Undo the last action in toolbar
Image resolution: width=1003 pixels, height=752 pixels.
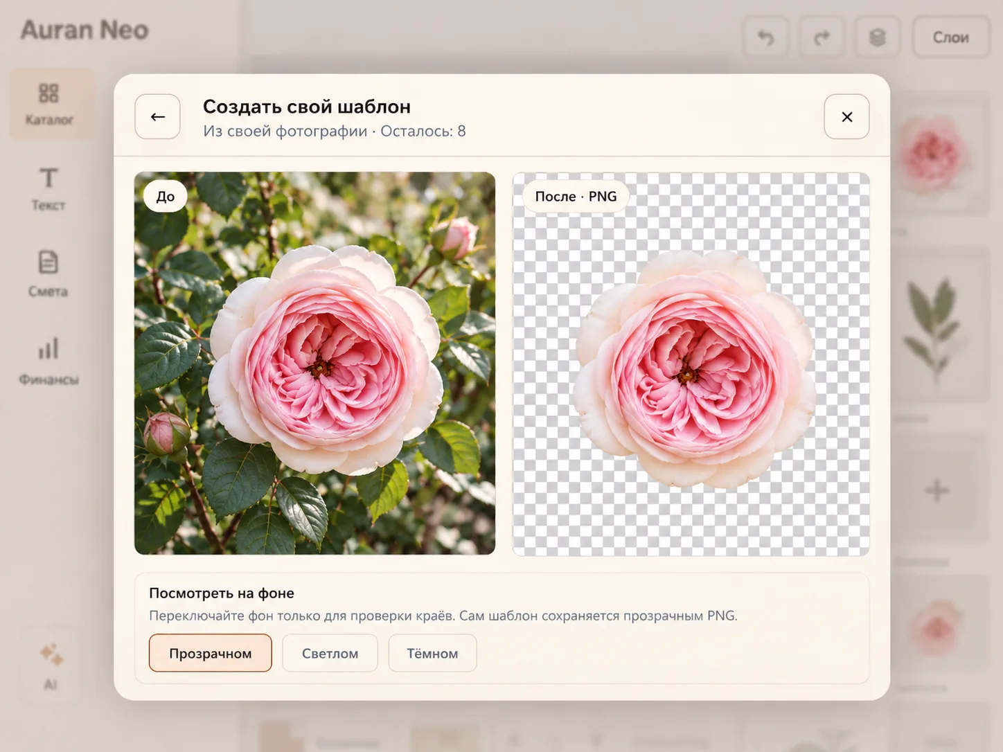tap(765, 37)
